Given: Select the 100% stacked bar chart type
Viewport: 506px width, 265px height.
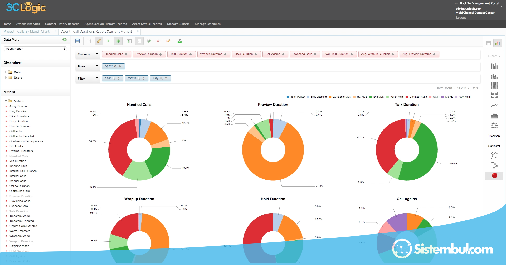Looking at the screenshot, I should [494, 85].
